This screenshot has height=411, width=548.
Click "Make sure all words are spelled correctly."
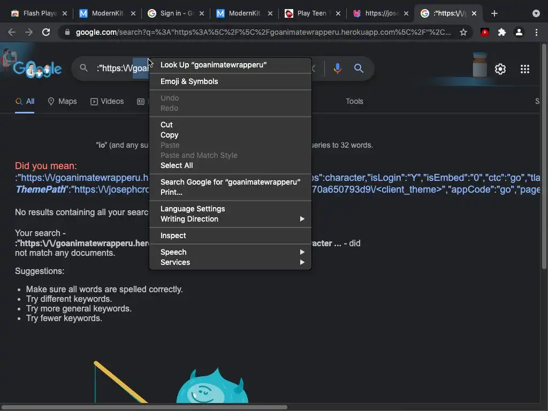(x=104, y=290)
